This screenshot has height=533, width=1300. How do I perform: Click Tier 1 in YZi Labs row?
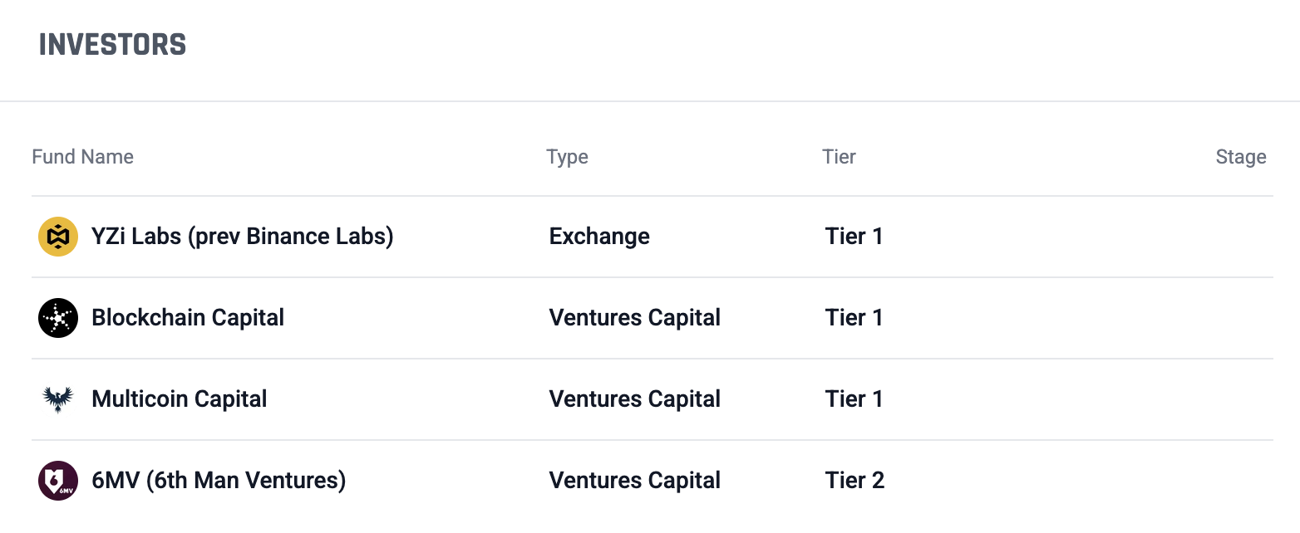pyautogui.click(x=854, y=237)
